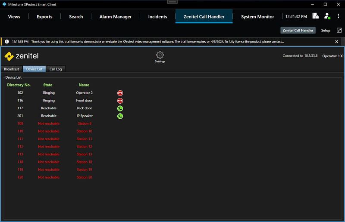The height and width of the screenshot is (222, 345).
Task: Open the System Monitor tab
Action: click(257, 17)
